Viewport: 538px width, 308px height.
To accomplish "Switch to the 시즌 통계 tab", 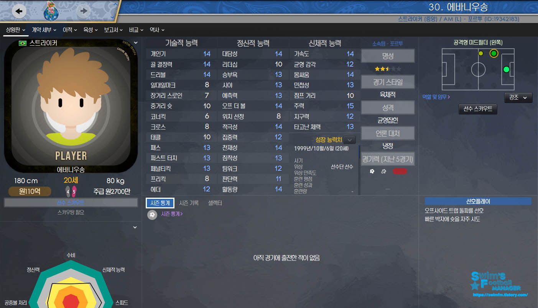I will tap(160, 203).
